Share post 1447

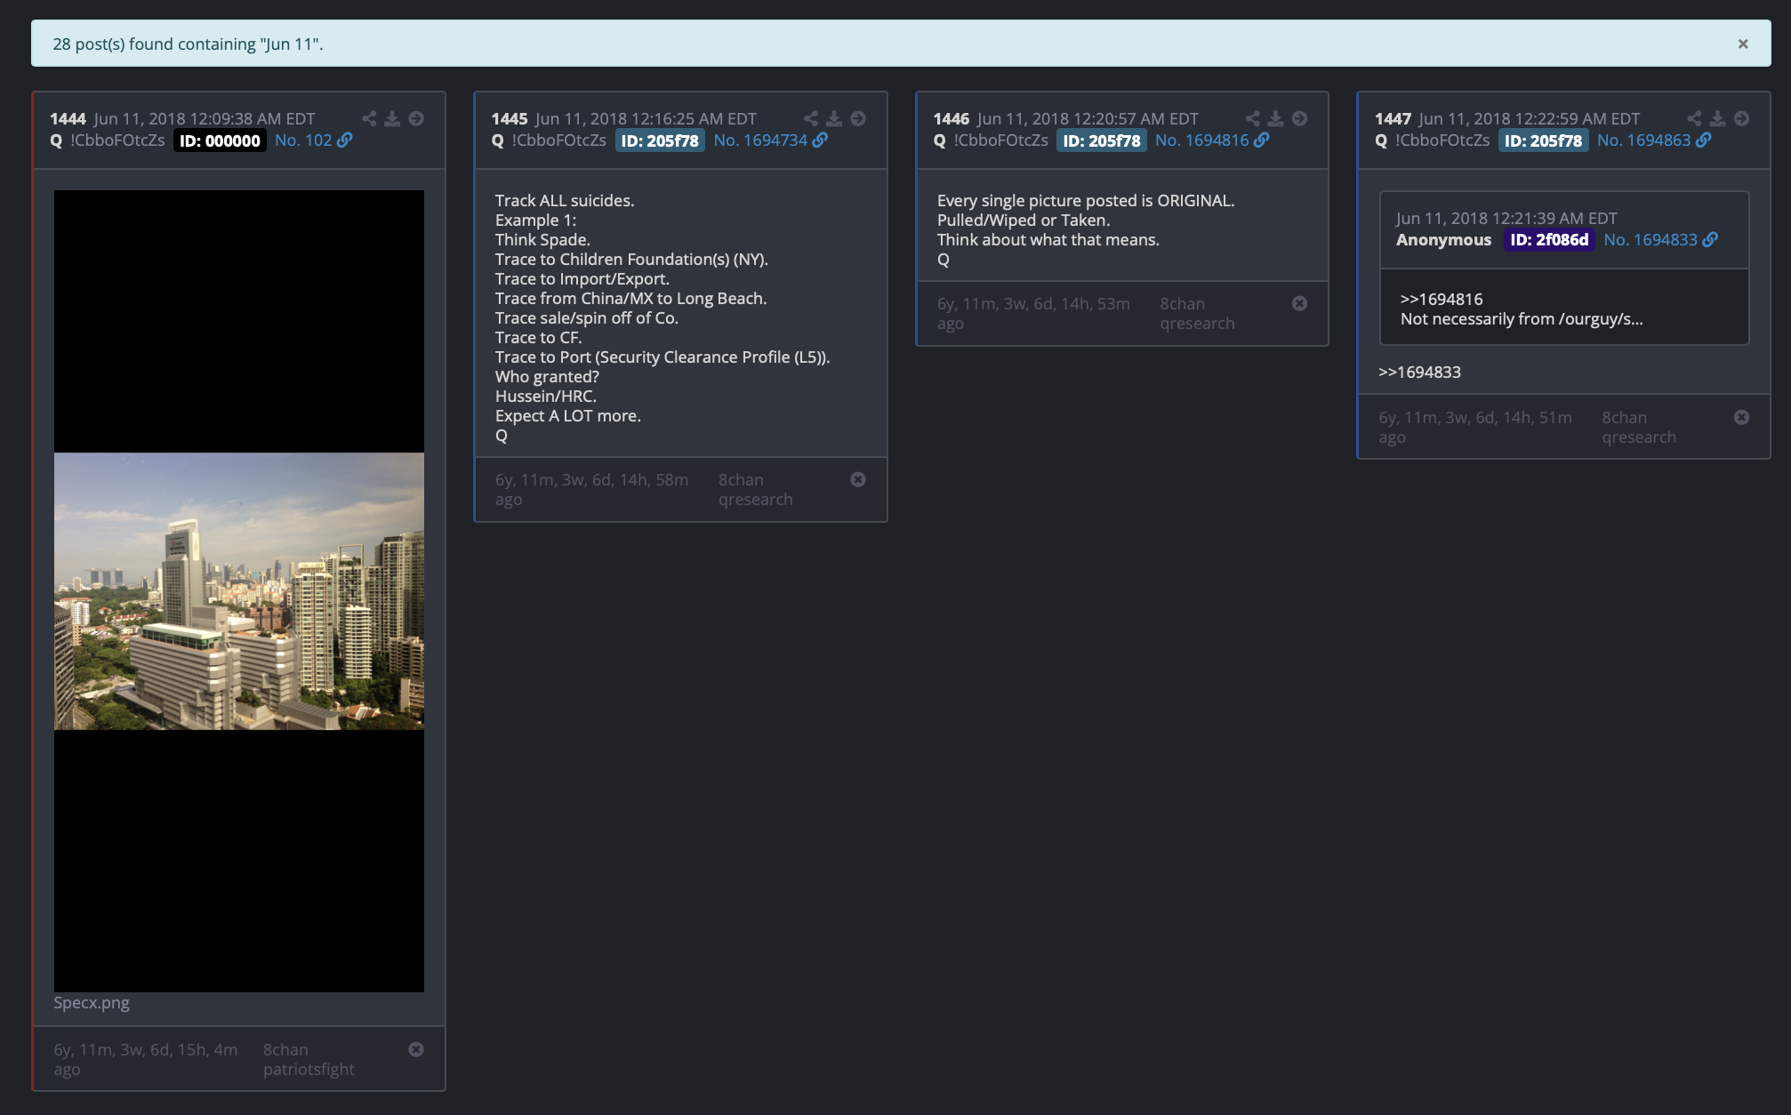point(1695,118)
